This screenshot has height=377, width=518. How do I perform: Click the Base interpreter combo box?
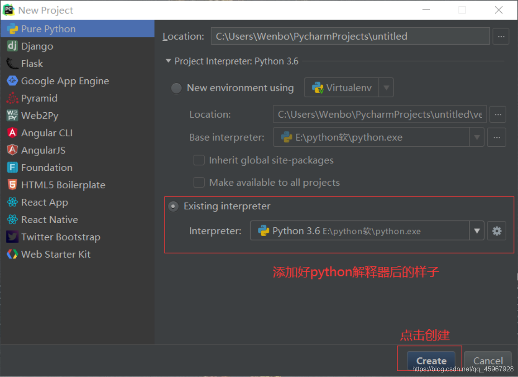[x=379, y=137]
